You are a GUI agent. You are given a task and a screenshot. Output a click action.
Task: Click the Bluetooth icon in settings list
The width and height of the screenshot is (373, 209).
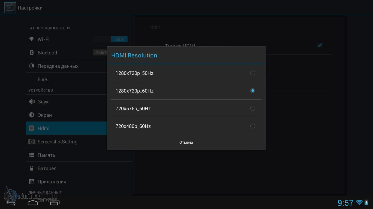32,53
